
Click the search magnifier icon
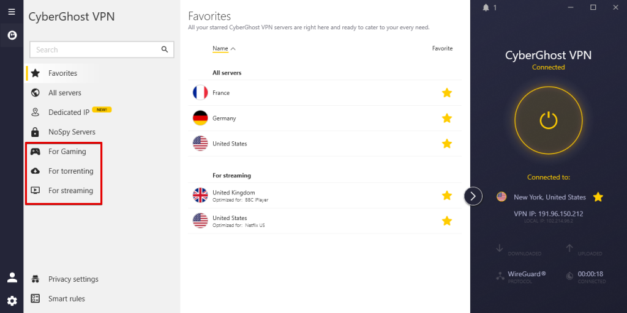(x=164, y=50)
